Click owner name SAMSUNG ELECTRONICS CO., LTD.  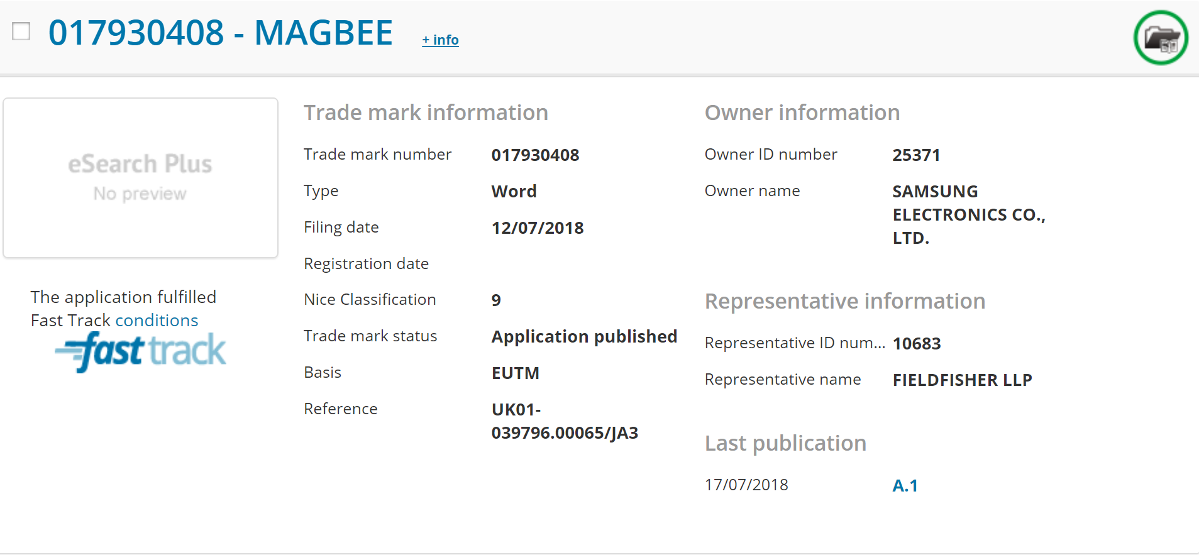[x=968, y=215]
